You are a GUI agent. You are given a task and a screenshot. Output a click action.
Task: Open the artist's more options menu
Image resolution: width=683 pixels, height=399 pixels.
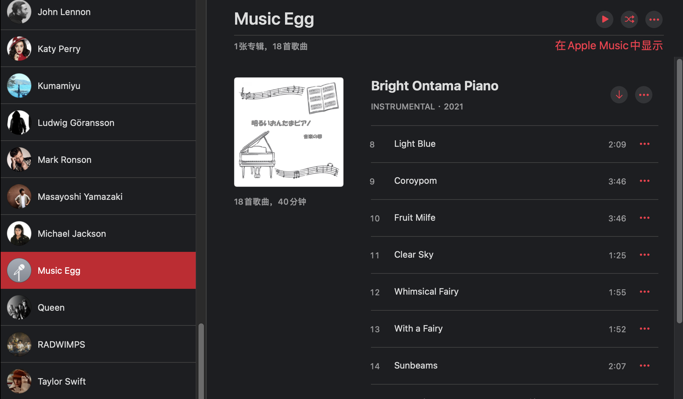pos(654,20)
